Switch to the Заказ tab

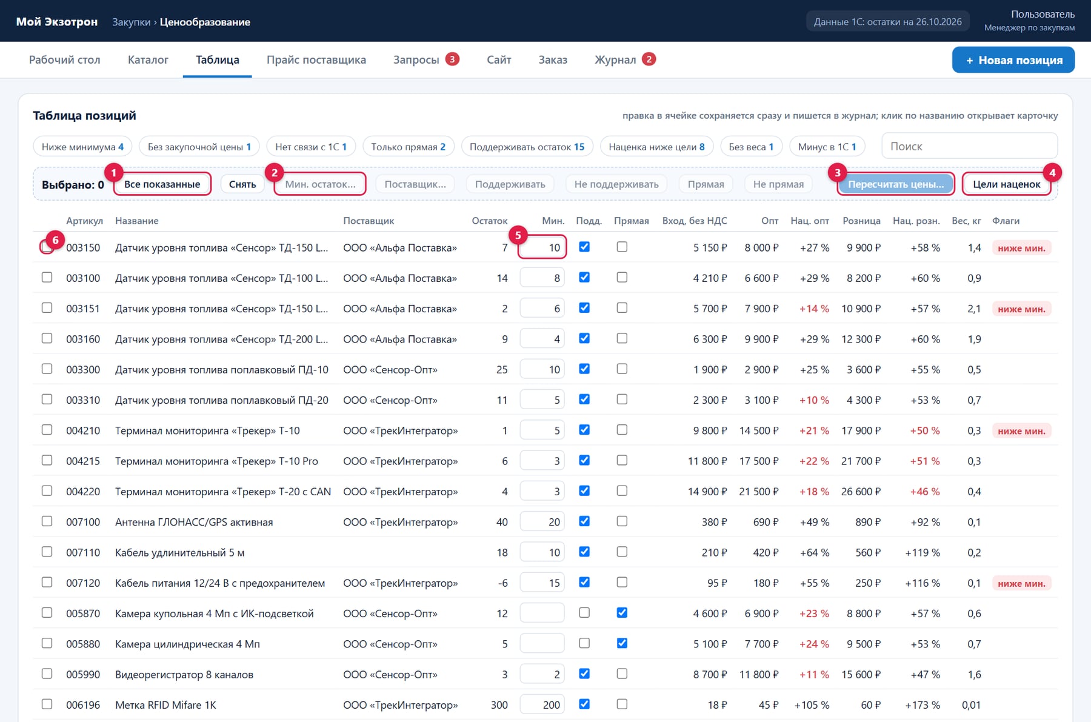click(553, 59)
